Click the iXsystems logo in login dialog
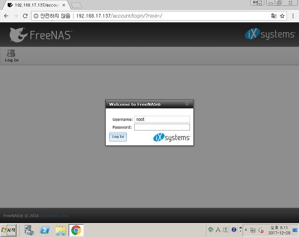The image size is (299, 237). [171, 137]
